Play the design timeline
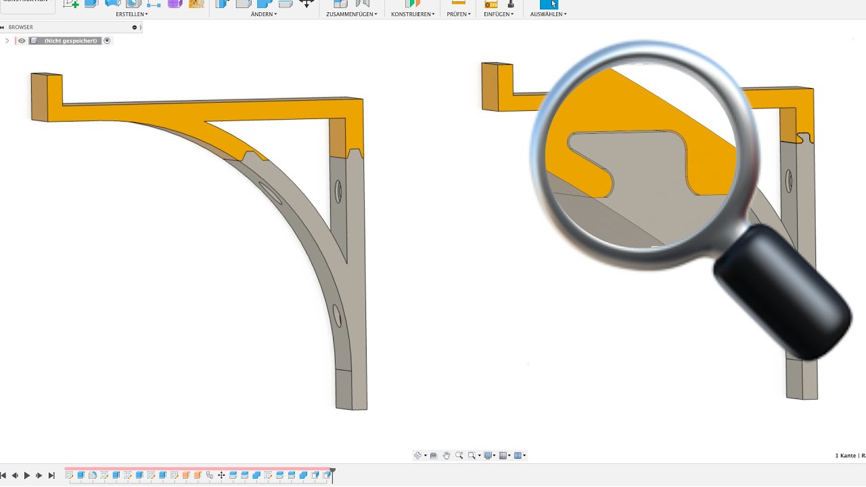Viewport: 866px width, 487px height. click(27, 476)
